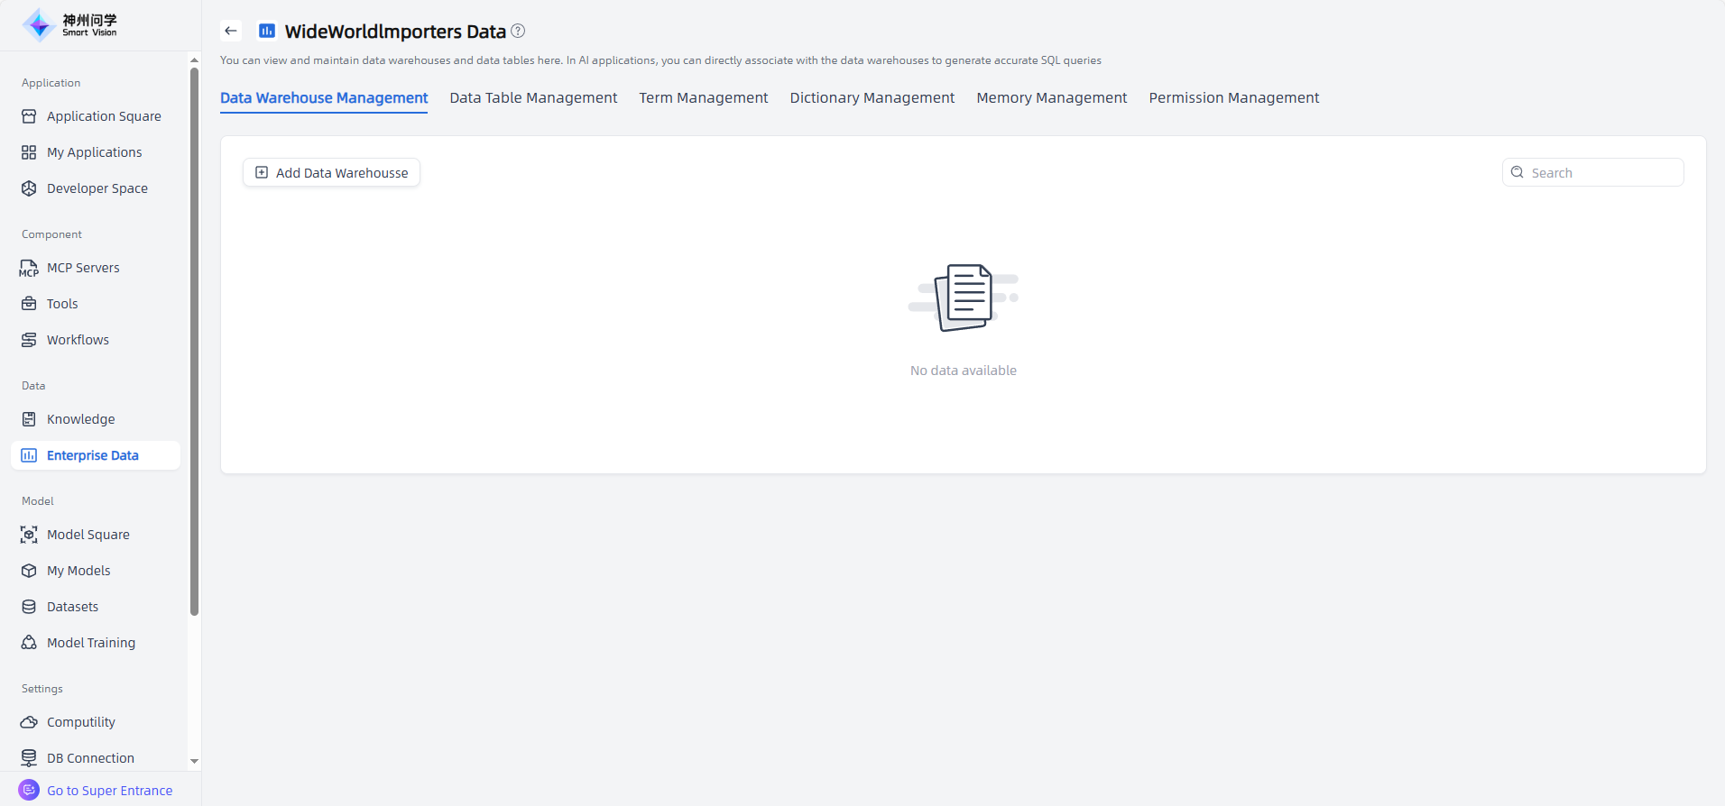
Task: Focus the Search input field
Action: pyautogui.click(x=1602, y=172)
